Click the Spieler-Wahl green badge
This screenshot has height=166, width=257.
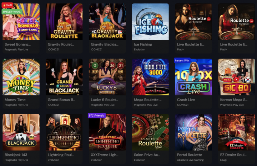[12, 12]
